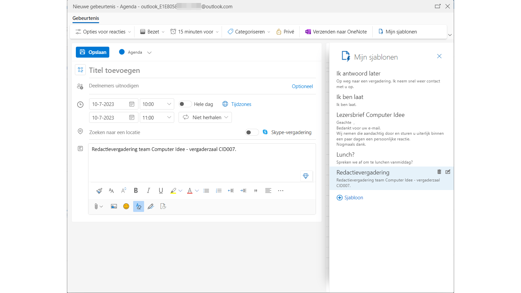Click the icon picker beside the title field
This screenshot has width=521, height=293.
(x=80, y=70)
